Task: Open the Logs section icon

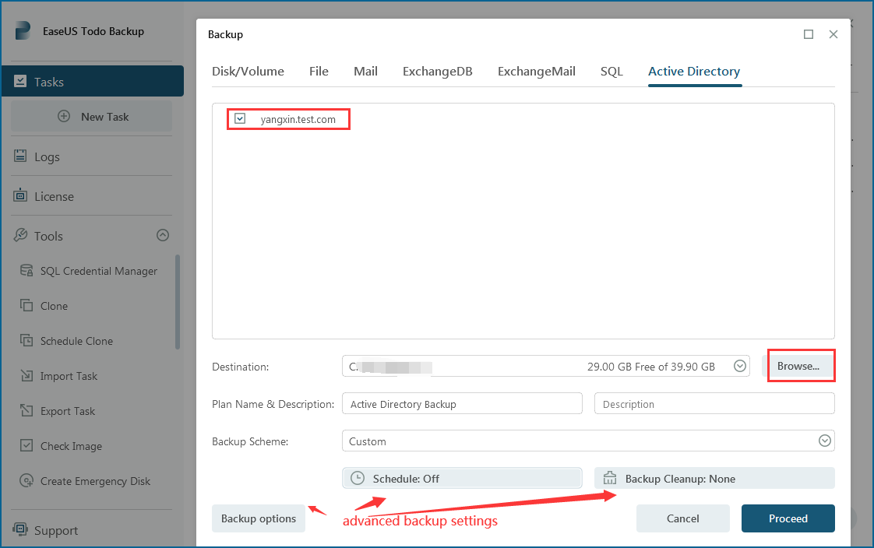Action: (20, 156)
